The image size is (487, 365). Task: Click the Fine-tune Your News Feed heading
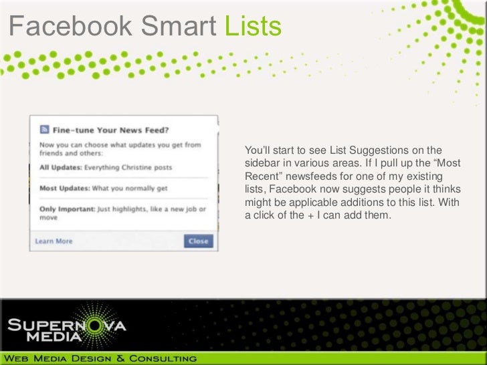pos(110,130)
